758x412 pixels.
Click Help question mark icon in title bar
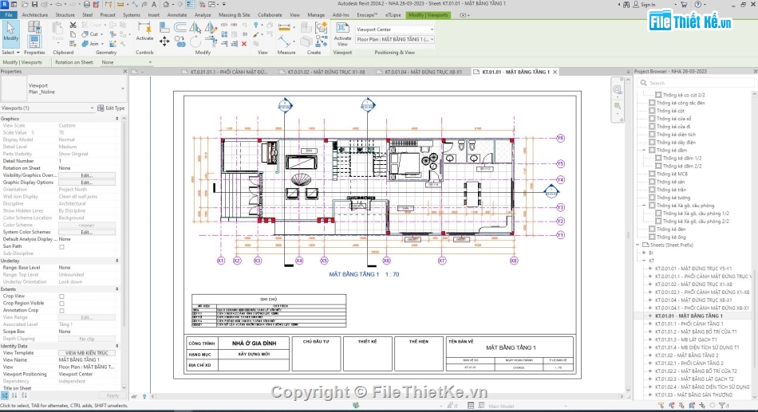point(697,4)
